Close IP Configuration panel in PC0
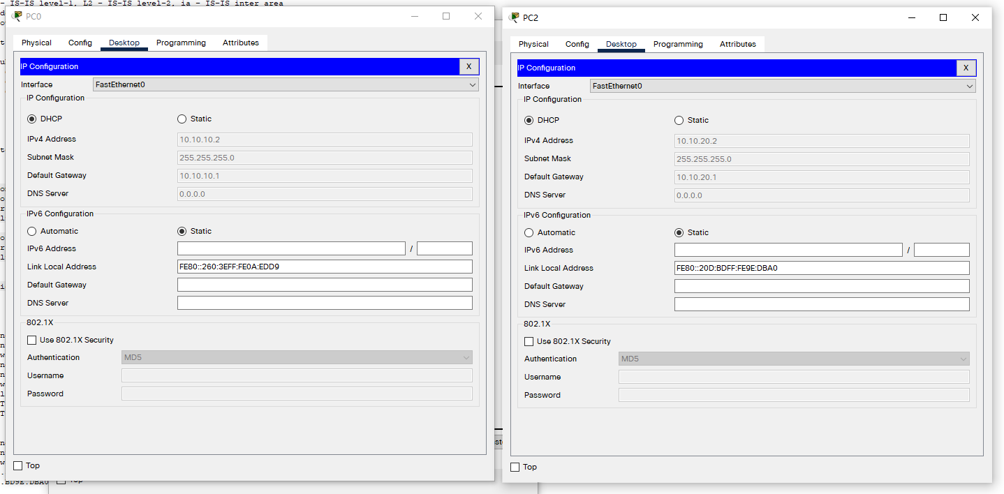1004x494 pixels. tap(468, 66)
